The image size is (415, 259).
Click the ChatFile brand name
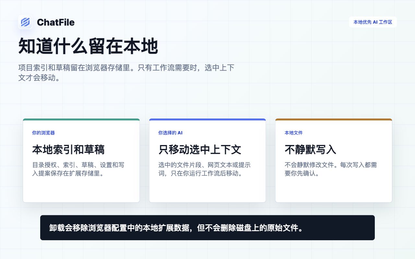[56, 22]
